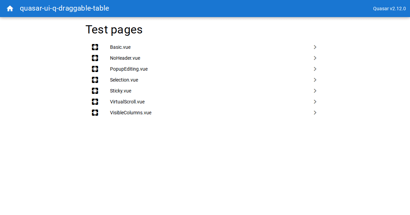Select the icon next to Basic.vue

click(x=95, y=47)
